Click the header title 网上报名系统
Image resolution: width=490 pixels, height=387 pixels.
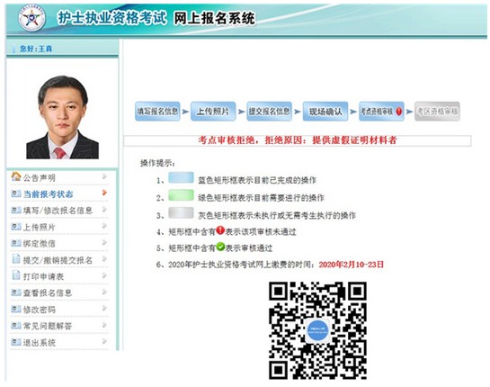(x=214, y=18)
